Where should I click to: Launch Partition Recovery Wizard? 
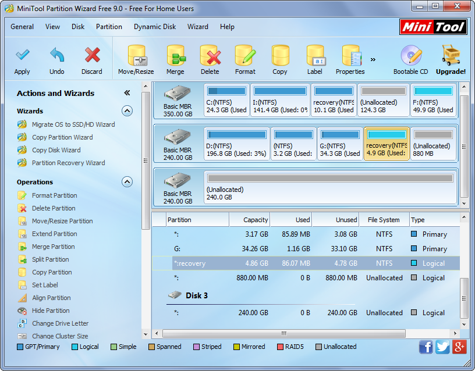(x=61, y=163)
